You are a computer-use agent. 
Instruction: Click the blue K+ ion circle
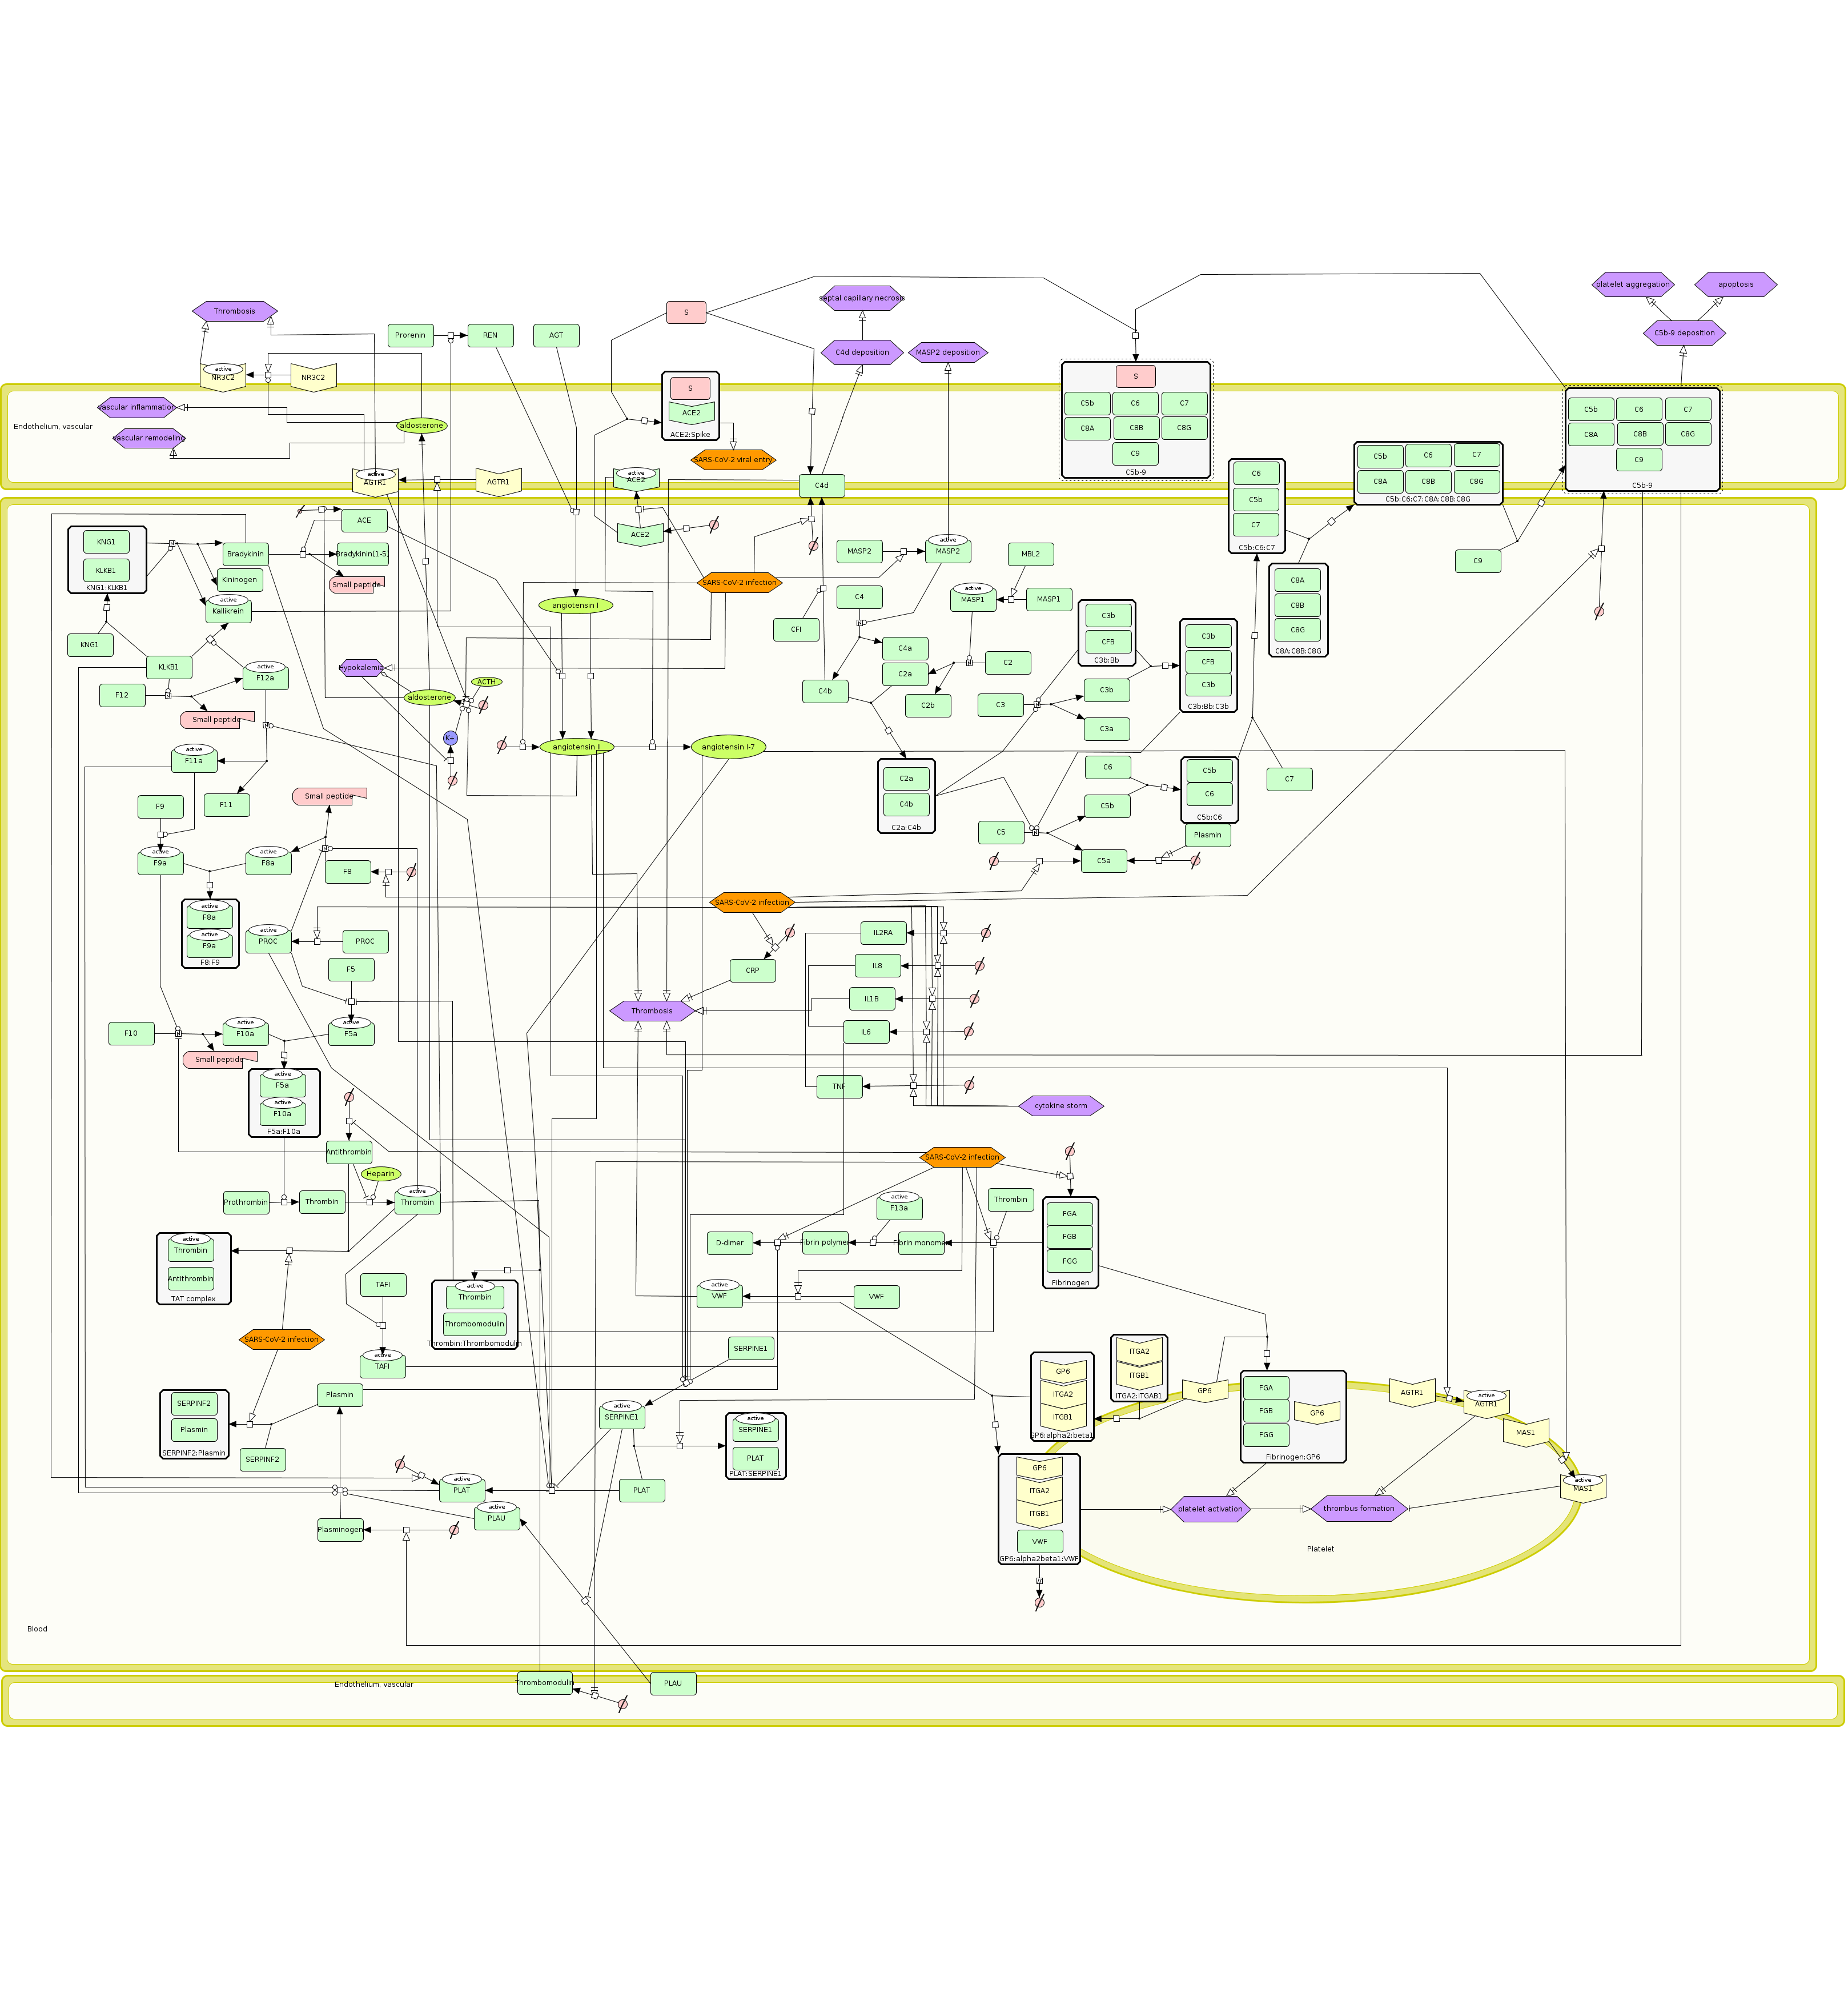tap(450, 738)
